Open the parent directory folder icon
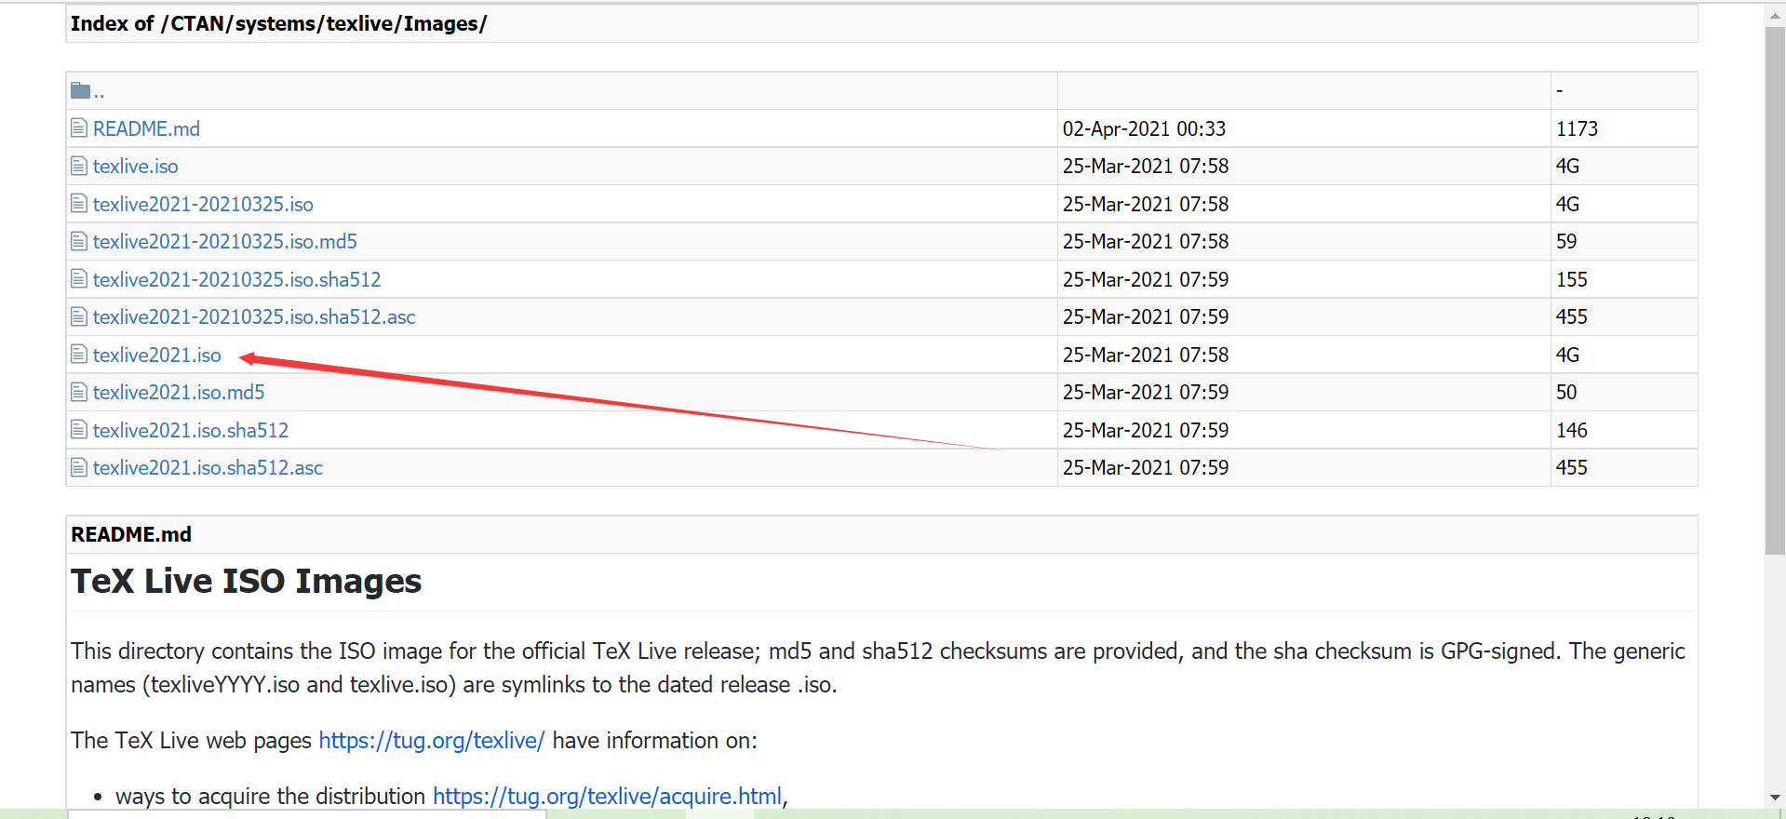The image size is (1786, 819). point(80,90)
